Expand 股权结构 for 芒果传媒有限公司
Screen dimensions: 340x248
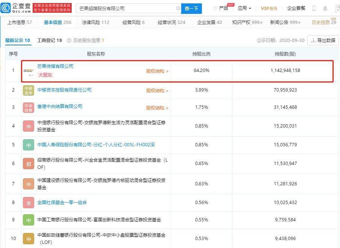pyautogui.click(x=157, y=71)
